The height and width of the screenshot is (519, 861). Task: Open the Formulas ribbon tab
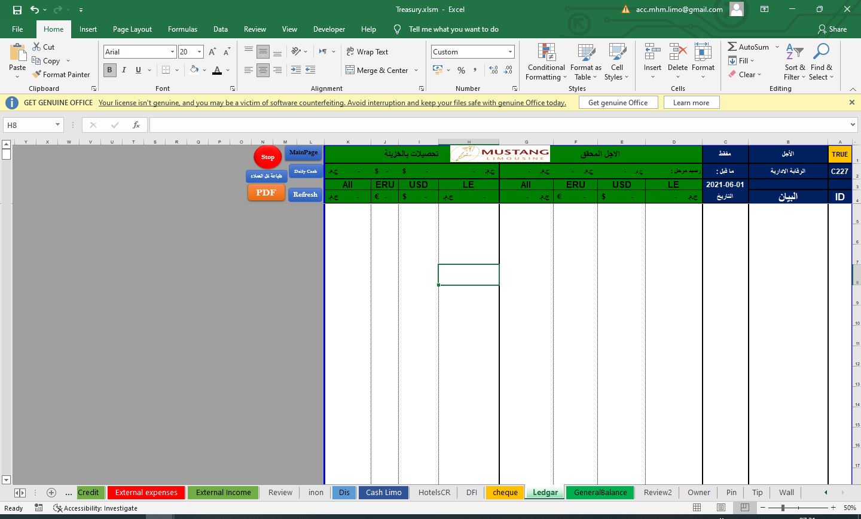tap(182, 29)
